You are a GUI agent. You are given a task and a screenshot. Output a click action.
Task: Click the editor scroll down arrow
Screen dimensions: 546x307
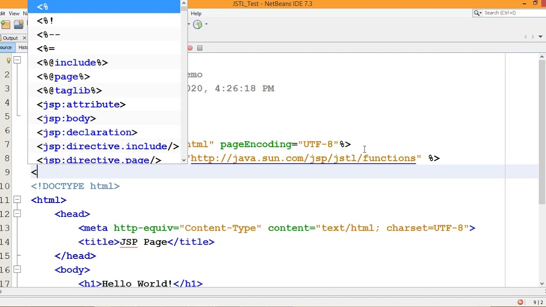[542, 284]
